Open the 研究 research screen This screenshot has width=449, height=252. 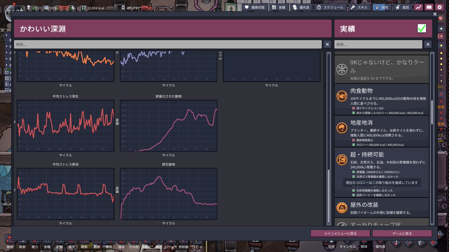point(382,7)
